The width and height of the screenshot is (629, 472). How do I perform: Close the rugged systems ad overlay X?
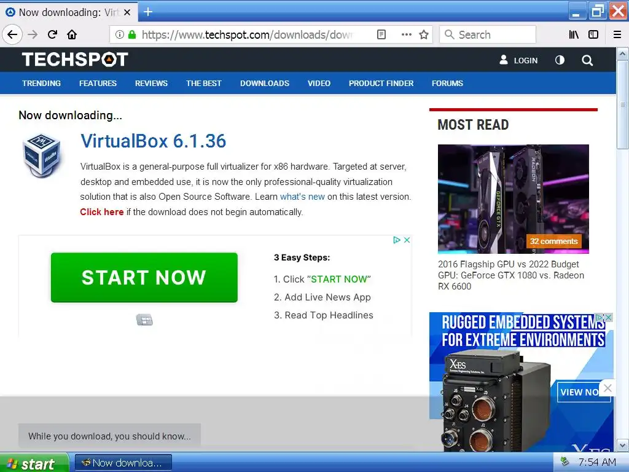pyautogui.click(x=608, y=388)
